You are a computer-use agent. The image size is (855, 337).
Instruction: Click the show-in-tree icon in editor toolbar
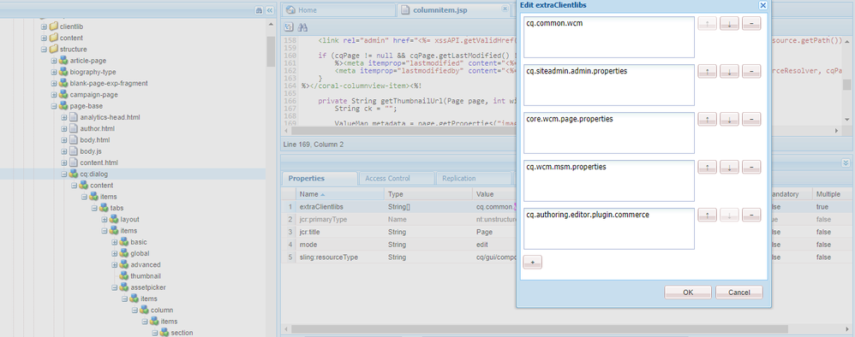(289, 27)
